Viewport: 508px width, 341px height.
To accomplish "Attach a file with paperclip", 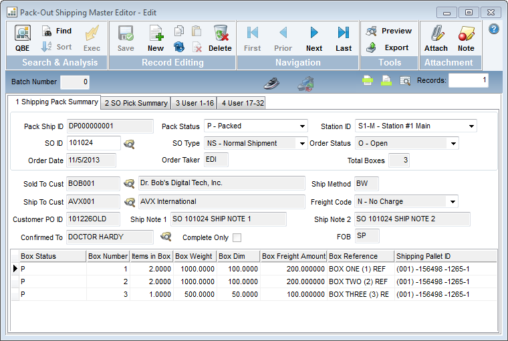I will 436,38.
